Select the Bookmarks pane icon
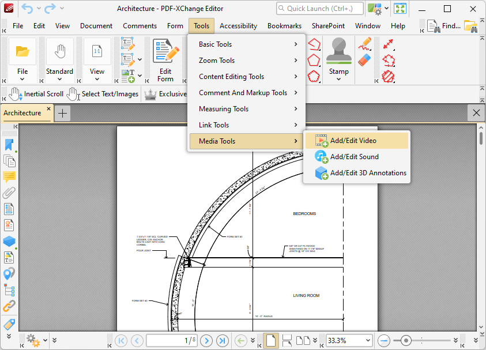 point(9,144)
